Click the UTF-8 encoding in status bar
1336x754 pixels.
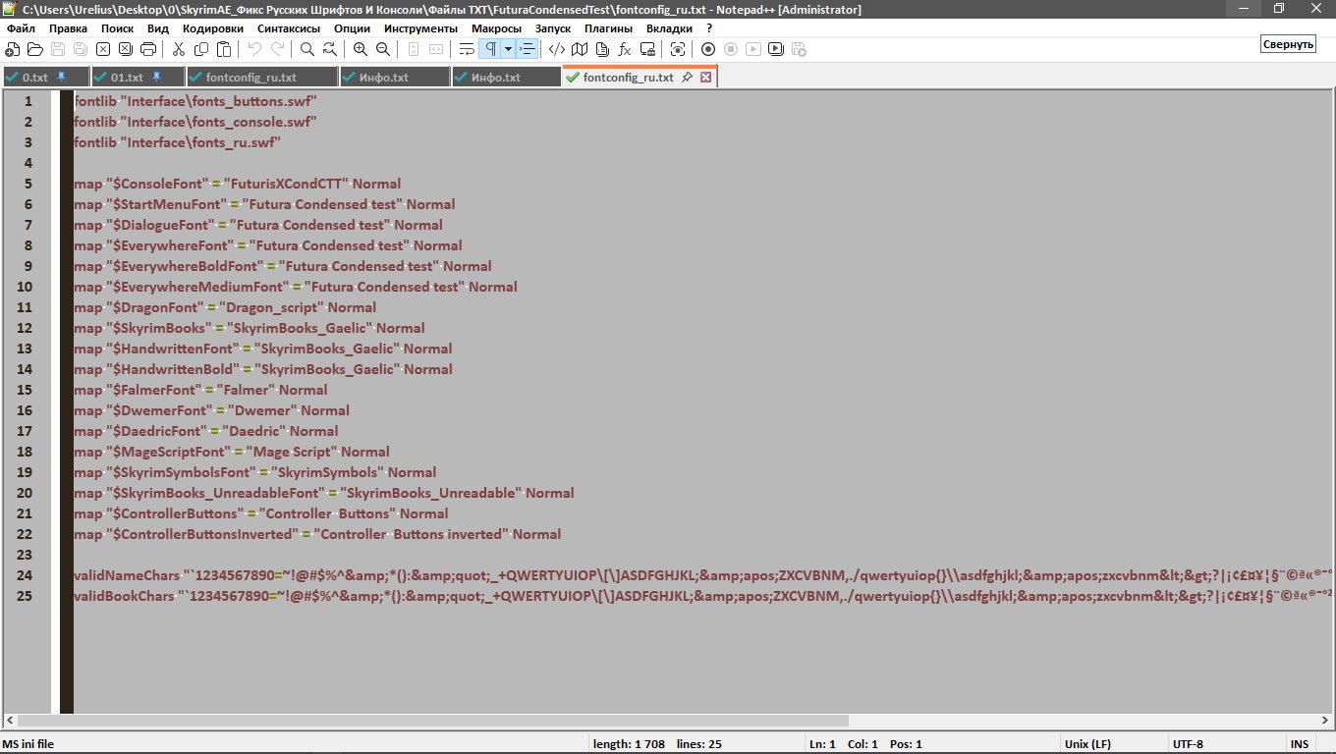point(1187,744)
